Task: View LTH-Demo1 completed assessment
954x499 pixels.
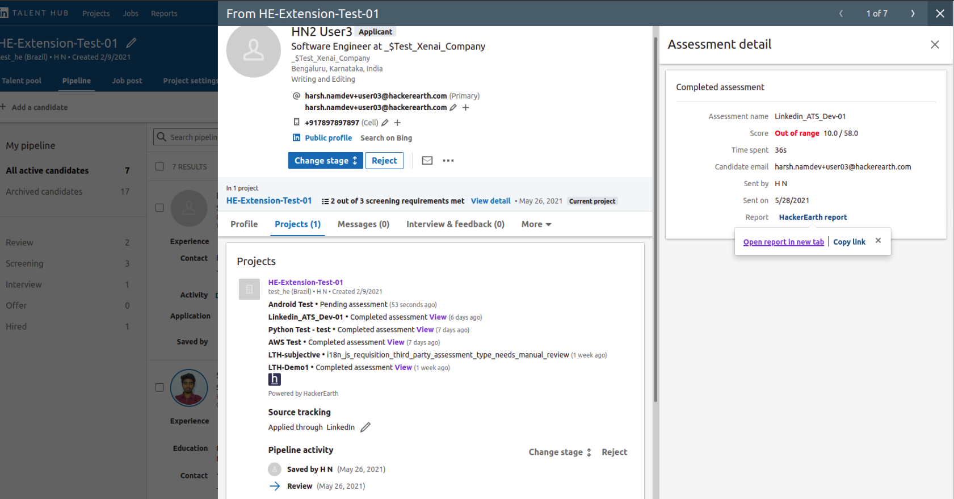Action: [404, 367]
